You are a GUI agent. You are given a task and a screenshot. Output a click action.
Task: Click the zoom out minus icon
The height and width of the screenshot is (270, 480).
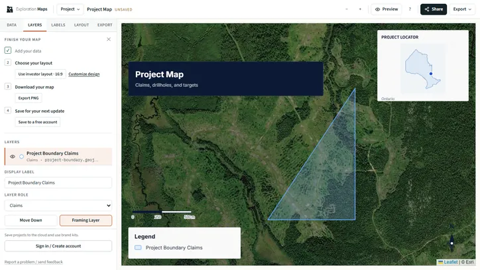pos(347,9)
